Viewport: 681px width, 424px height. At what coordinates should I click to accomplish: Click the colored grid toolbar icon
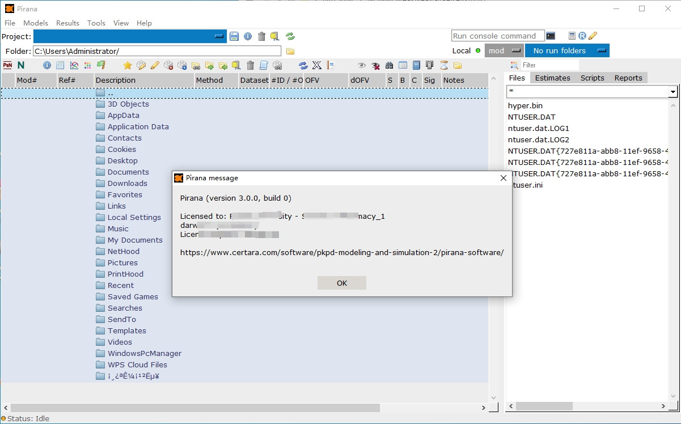[87, 65]
